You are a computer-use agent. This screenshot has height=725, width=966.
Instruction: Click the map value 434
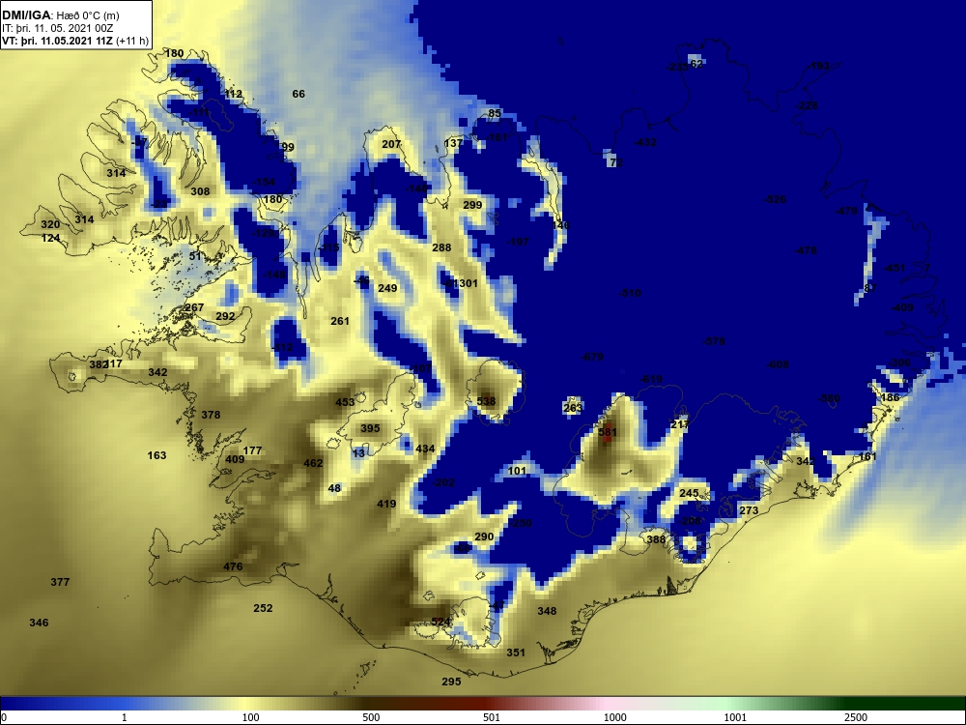coord(425,449)
